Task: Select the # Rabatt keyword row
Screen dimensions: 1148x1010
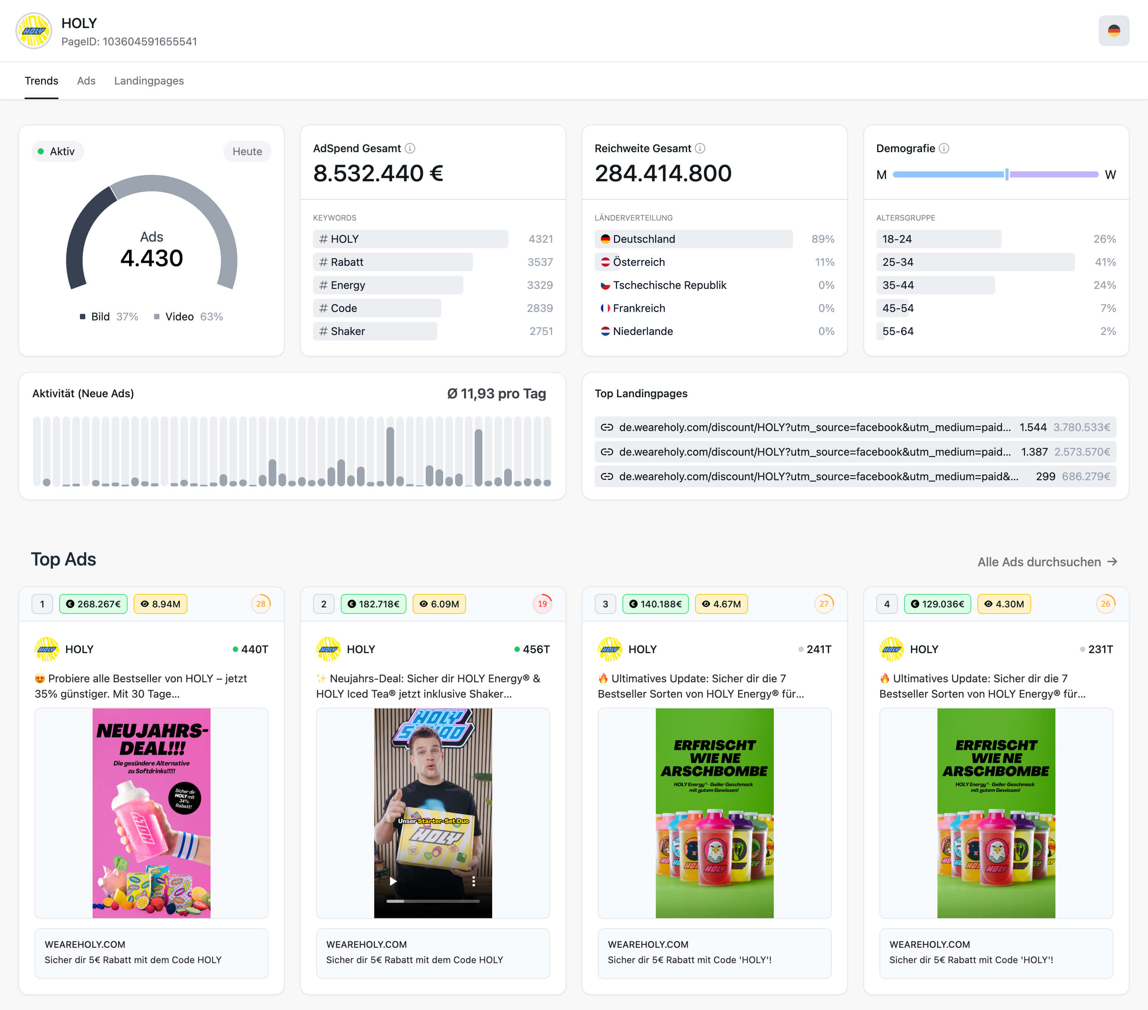Action: pos(433,262)
